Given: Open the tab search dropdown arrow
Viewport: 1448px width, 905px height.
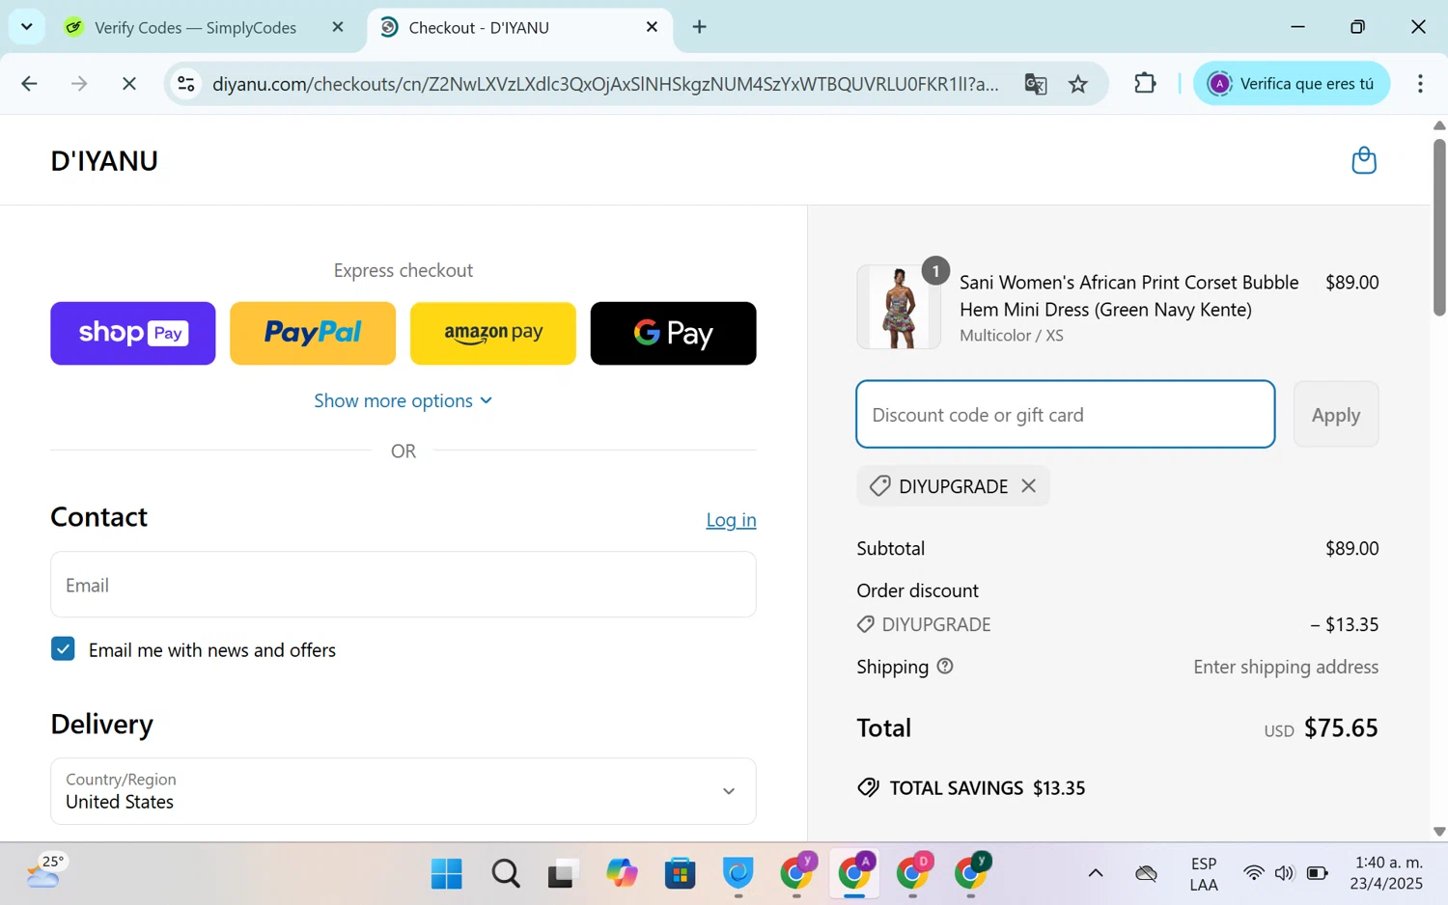Looking at the screenshot, I should (x=26, y=26).
